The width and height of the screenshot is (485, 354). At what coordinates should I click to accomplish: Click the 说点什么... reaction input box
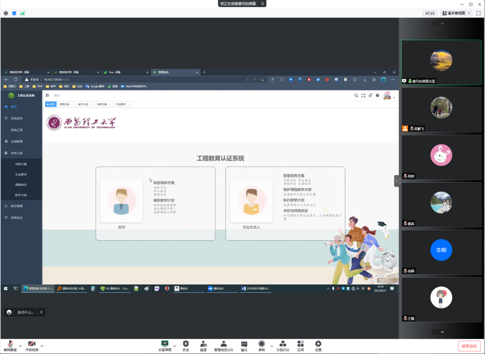point(26,312)
